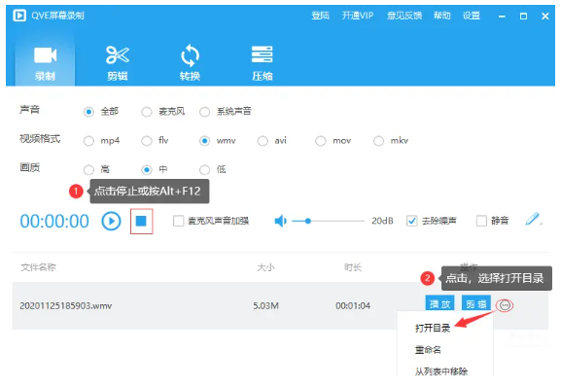Open the 录制 recording tab

pyautogui.click(x=45, y=62)
